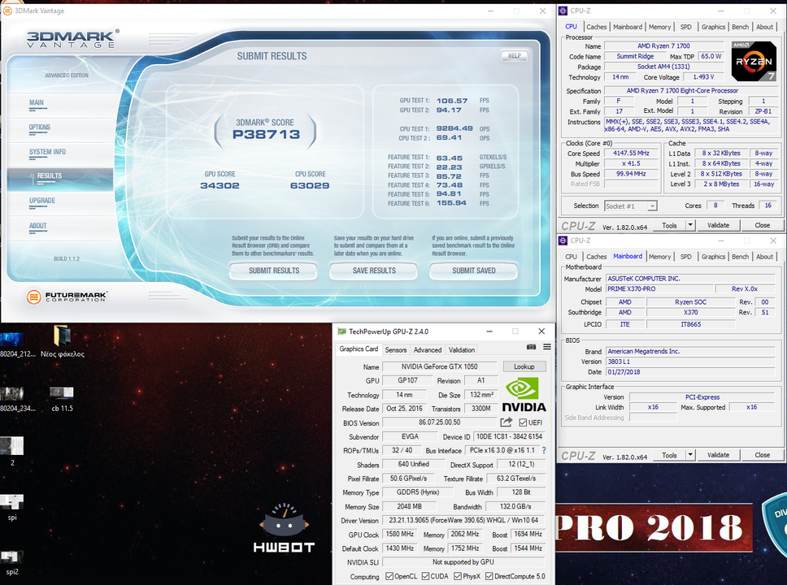Click the Driver Version field in GPU-Z
Image resolution: width=787 pixels, height=585 pixels.
click(x=463, y=520)
